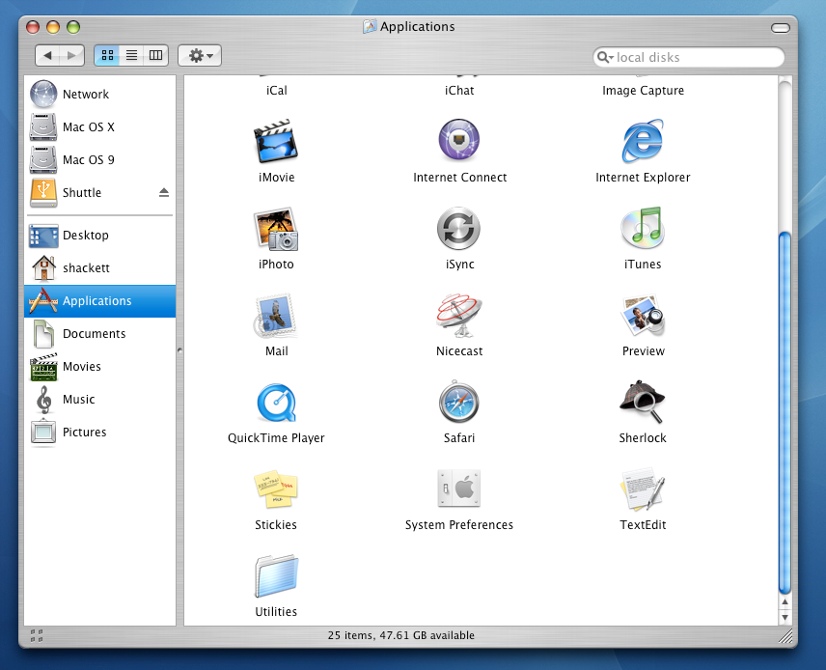The height and width of the screenshot is (670, 826).
Task: Go forward with the forward arrow
Action: pos(72,55)
